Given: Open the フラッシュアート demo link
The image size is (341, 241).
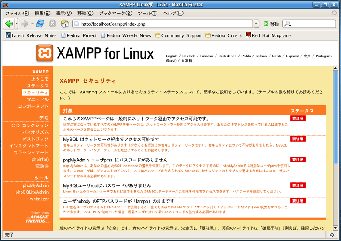Looking at the screenshot, I should pyautogui.click(x=31, y=153).
